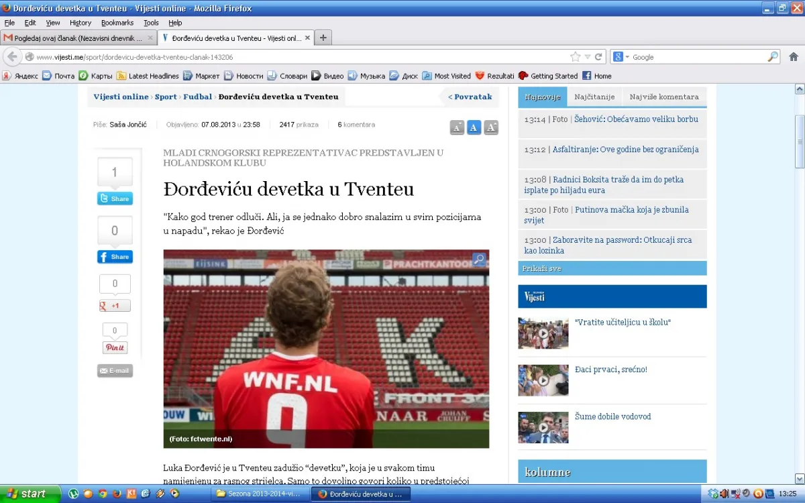Open Яндекс bookmark in bookmarks toolbar
Screen dimensions: 805x503
(20, 76)
